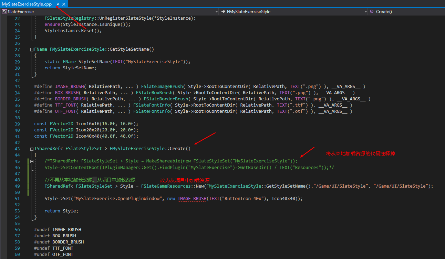Screen dimensions: 445x259
Task: Click OTF_FONT in the line 37 #define
Action: tap(65, 111)
